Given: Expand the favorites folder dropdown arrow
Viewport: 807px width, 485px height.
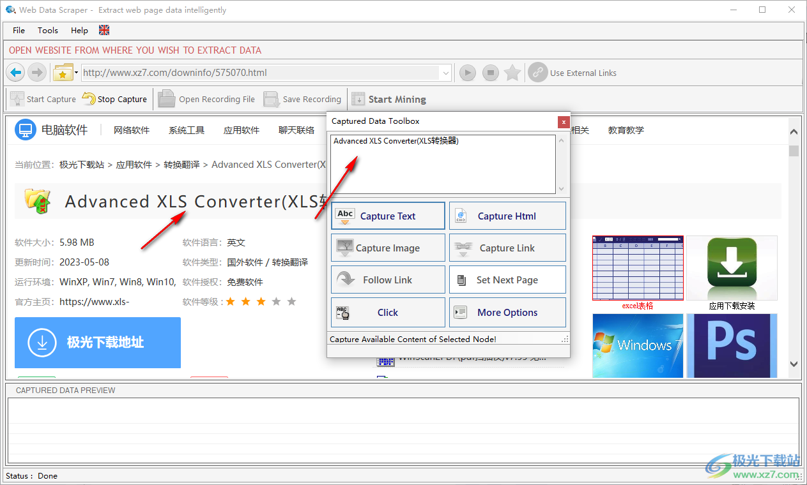Looking at the screenshot, I should [x=77, y=73].
